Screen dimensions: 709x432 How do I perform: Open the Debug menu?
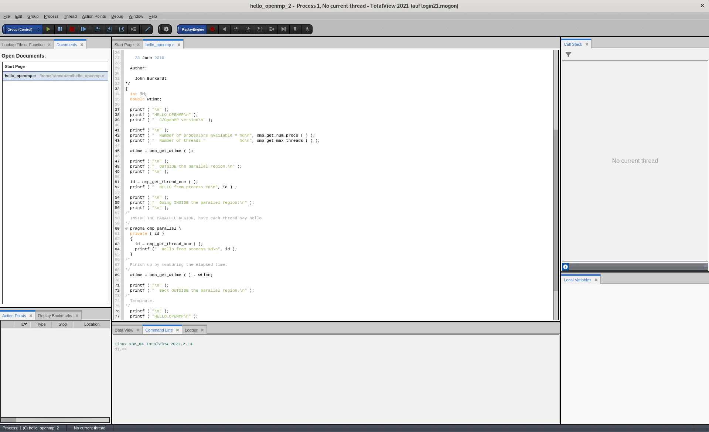click(117, 16)
